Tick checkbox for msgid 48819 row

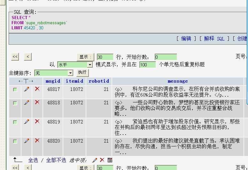(15, 122)
